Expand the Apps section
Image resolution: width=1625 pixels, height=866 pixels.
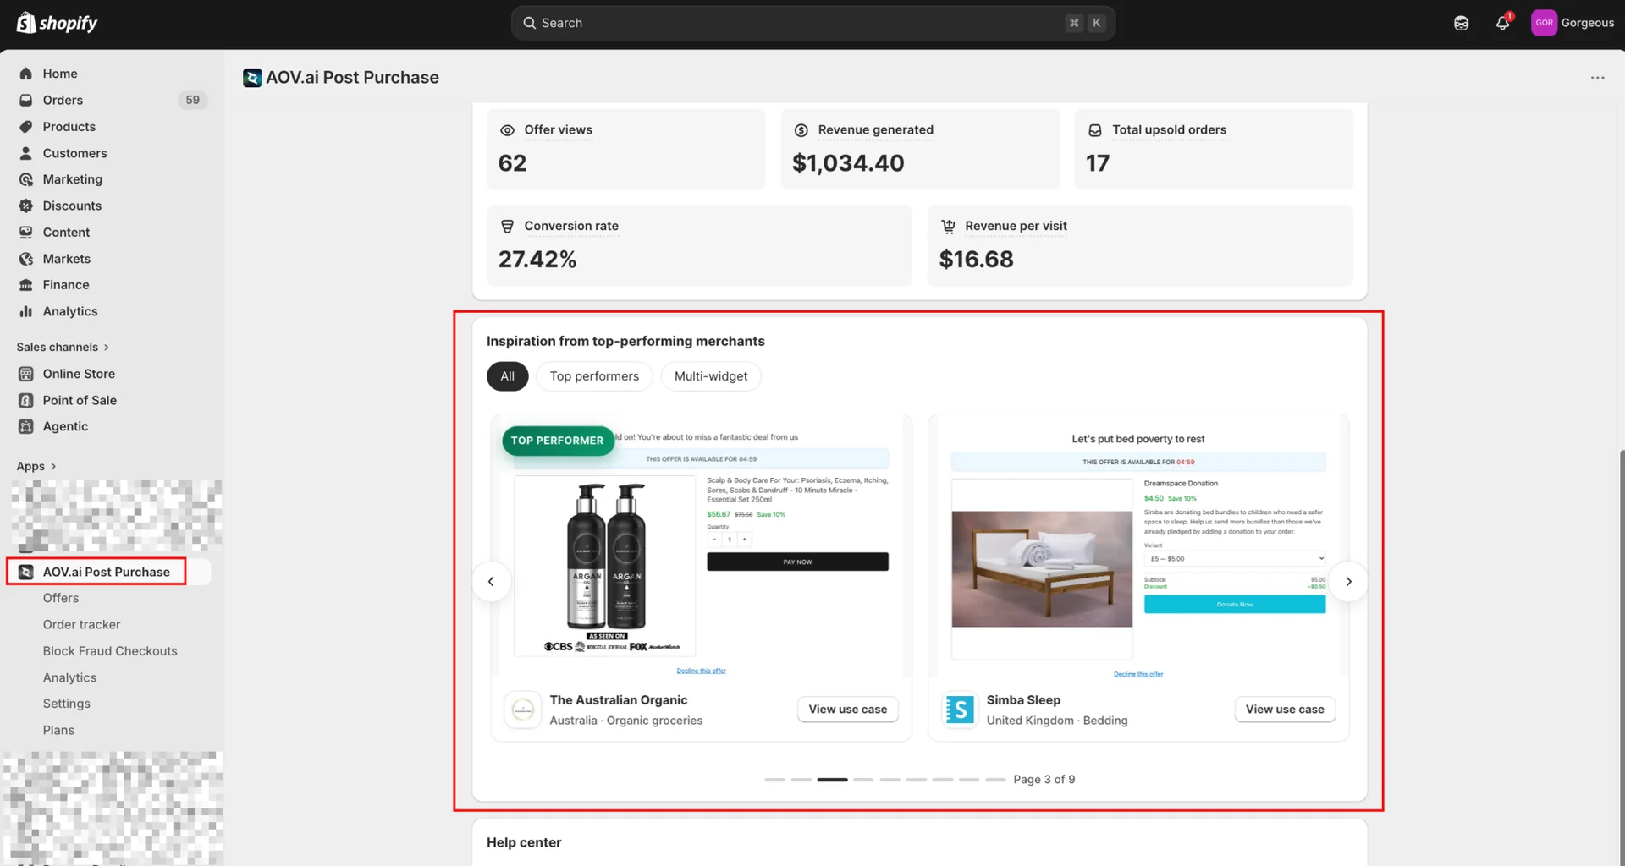[36, 466]
